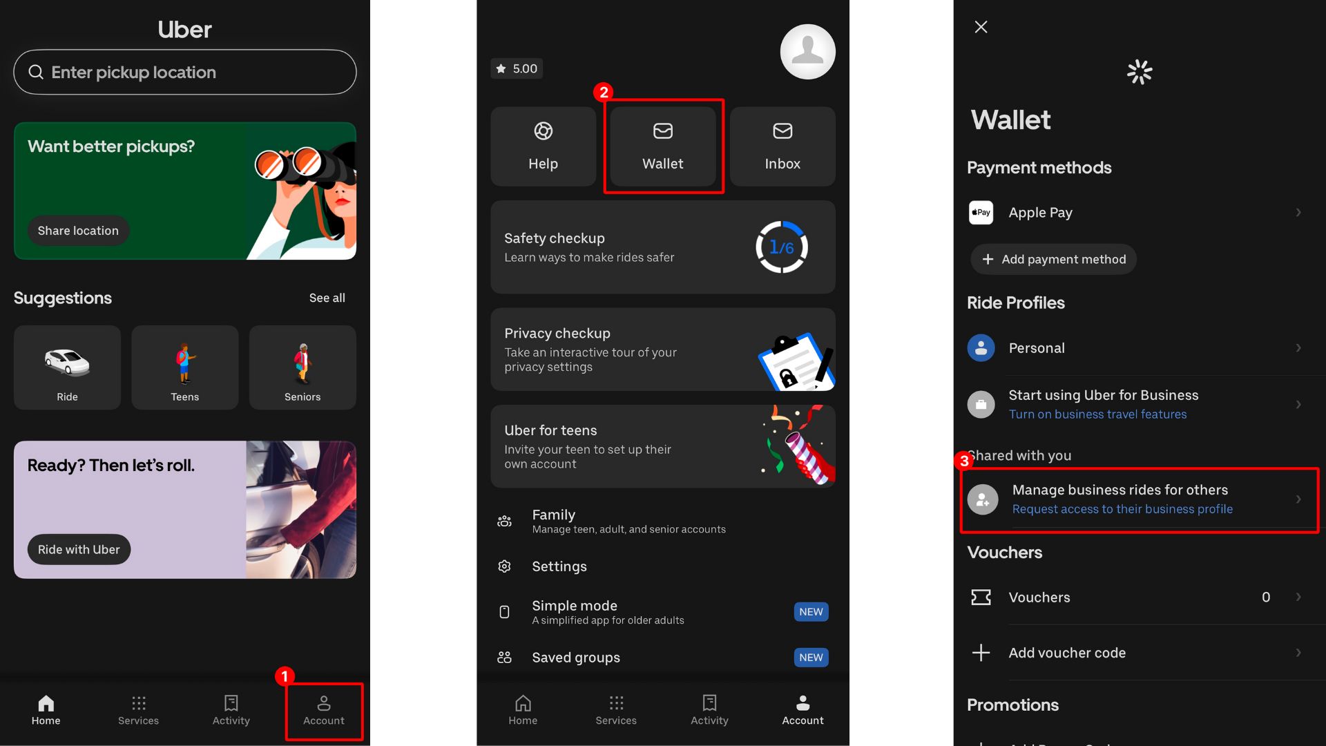Click the Enter pickup location field

pyautogui.click(x=184, y=72)
